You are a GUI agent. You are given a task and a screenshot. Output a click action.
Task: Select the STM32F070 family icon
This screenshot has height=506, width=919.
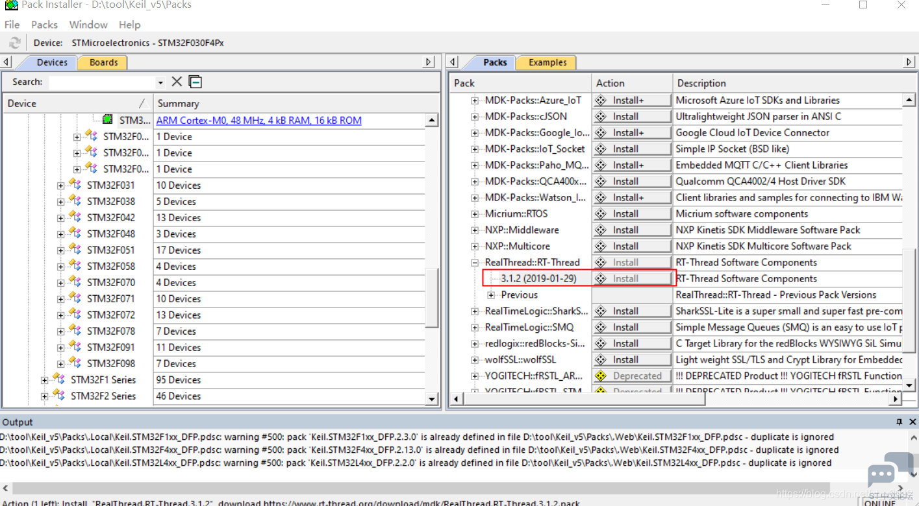tap(75, 282)
